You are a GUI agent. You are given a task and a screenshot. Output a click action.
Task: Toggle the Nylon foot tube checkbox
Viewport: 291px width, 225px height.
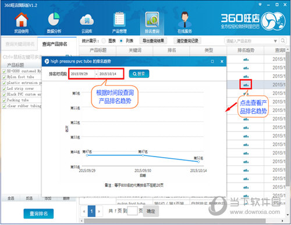coord(4,77)
